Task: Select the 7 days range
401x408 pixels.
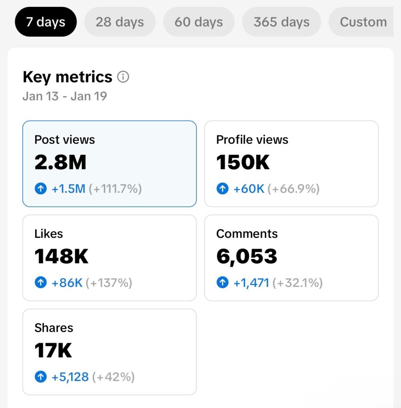Action: 46,22
